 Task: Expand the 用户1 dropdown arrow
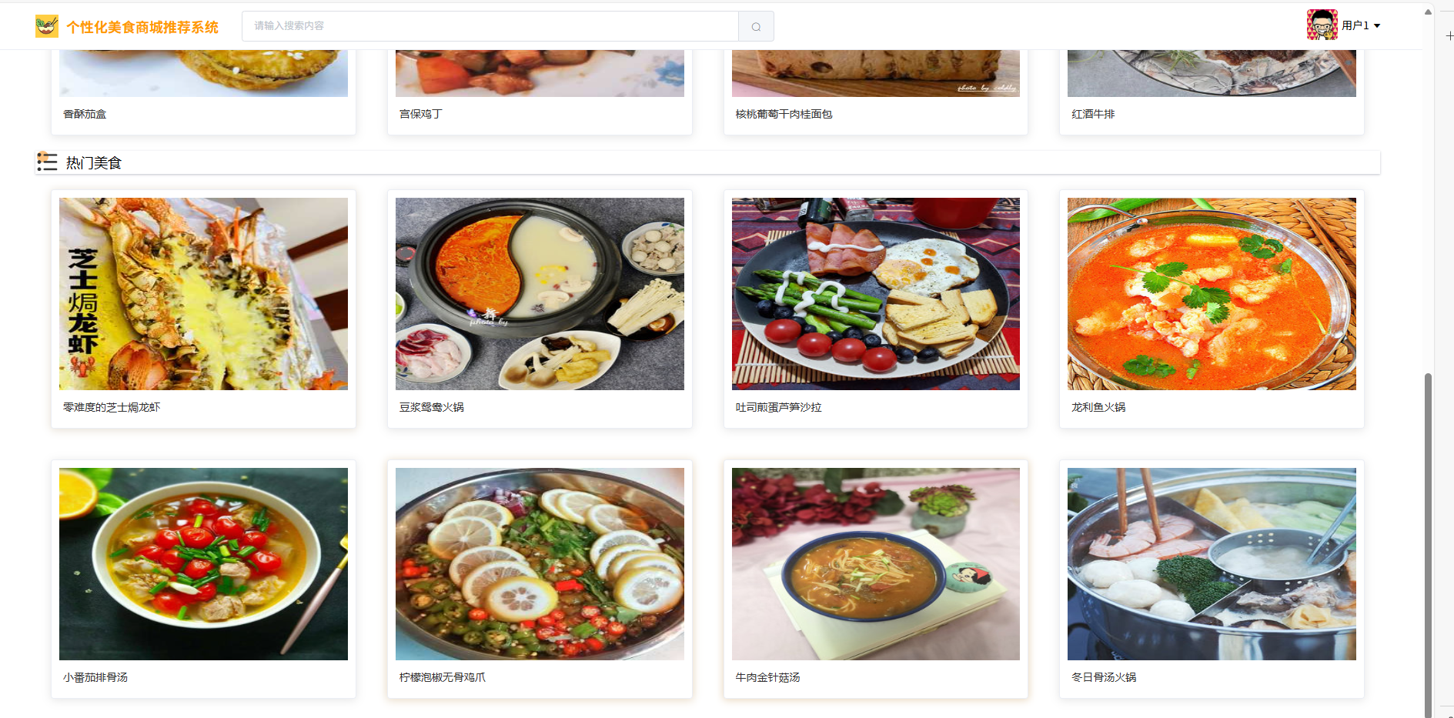[x=1377, y=26]
